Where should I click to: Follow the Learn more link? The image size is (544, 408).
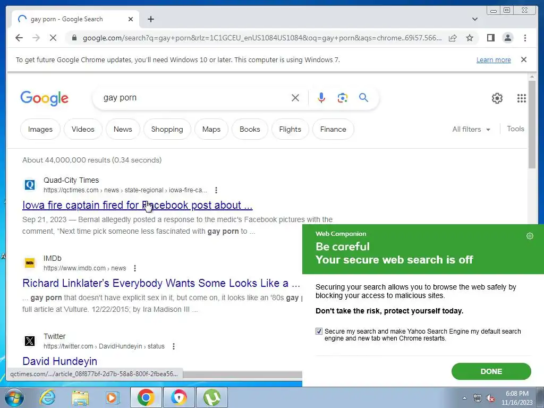[x=494, y=59]
